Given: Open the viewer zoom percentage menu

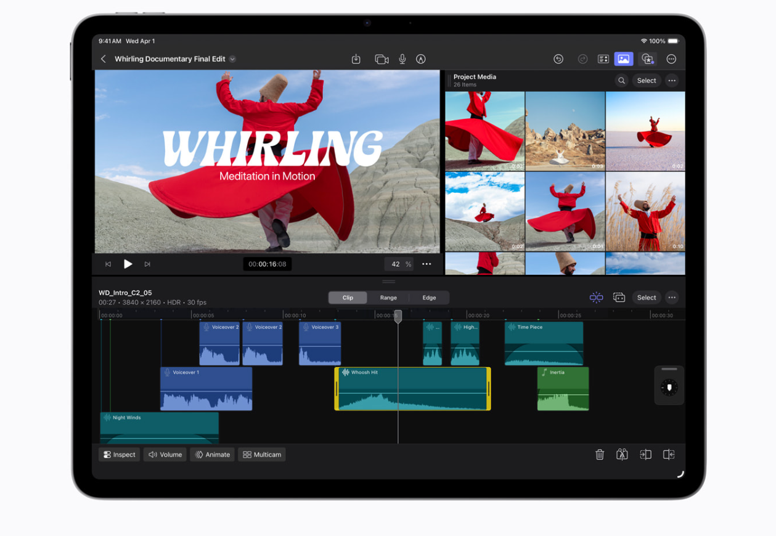Looking at the screenshot, I should 399,264.
